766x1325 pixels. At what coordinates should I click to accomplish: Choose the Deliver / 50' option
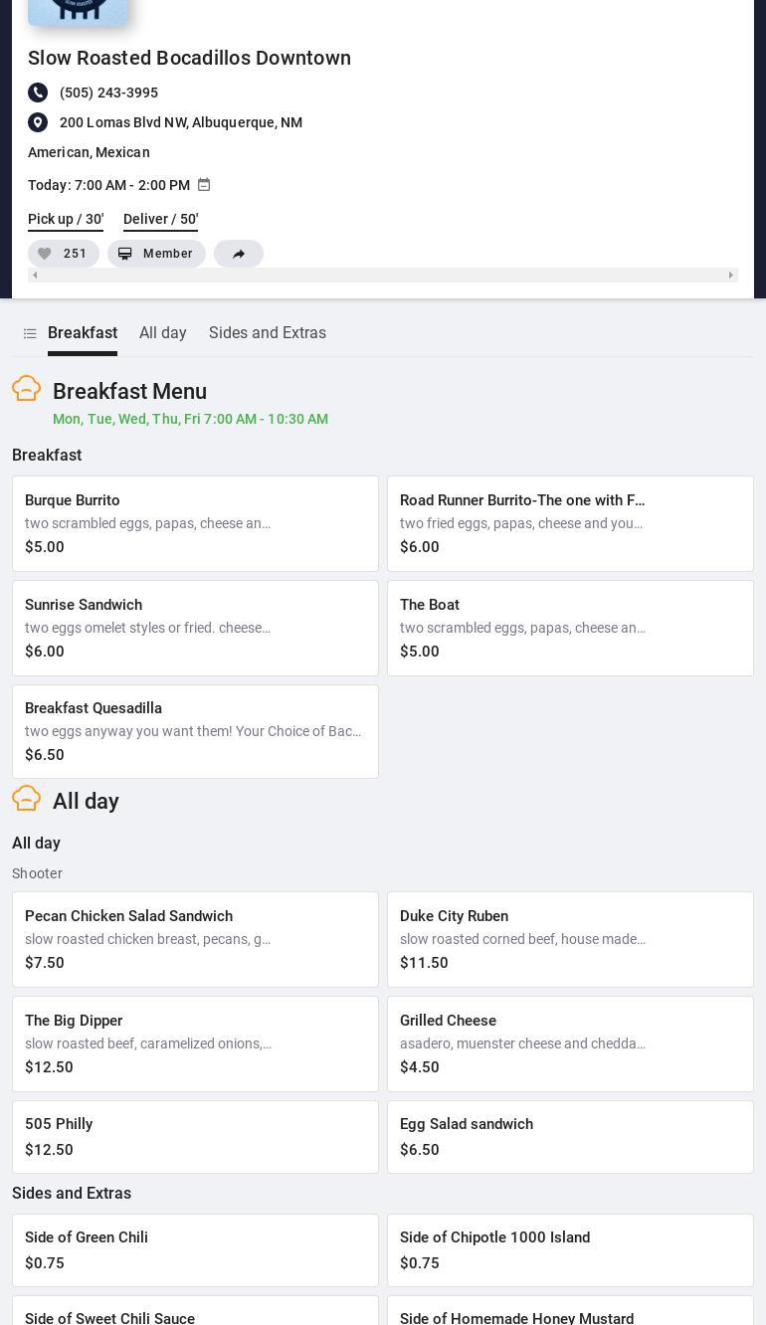[x=160, y=219]
